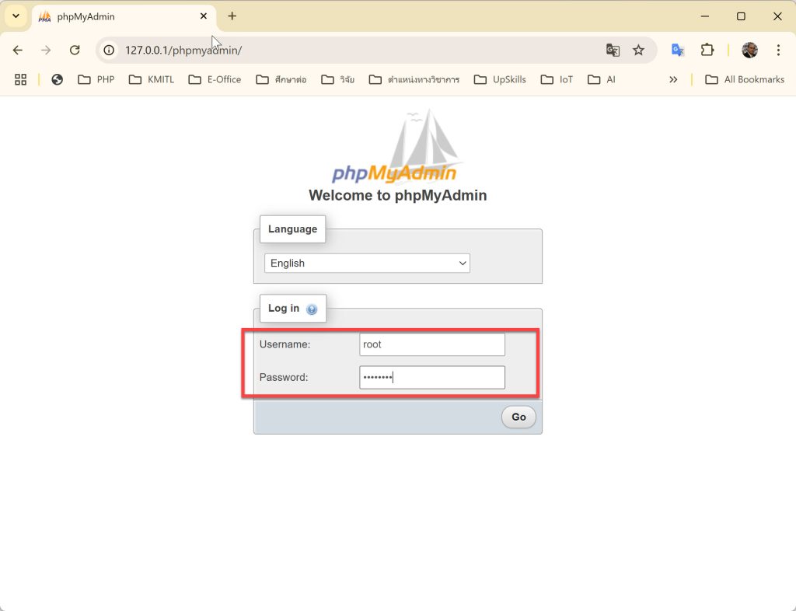View site information icon in address bar
Image resolution: width=796 pixels, height=611 pixels.
109,51
